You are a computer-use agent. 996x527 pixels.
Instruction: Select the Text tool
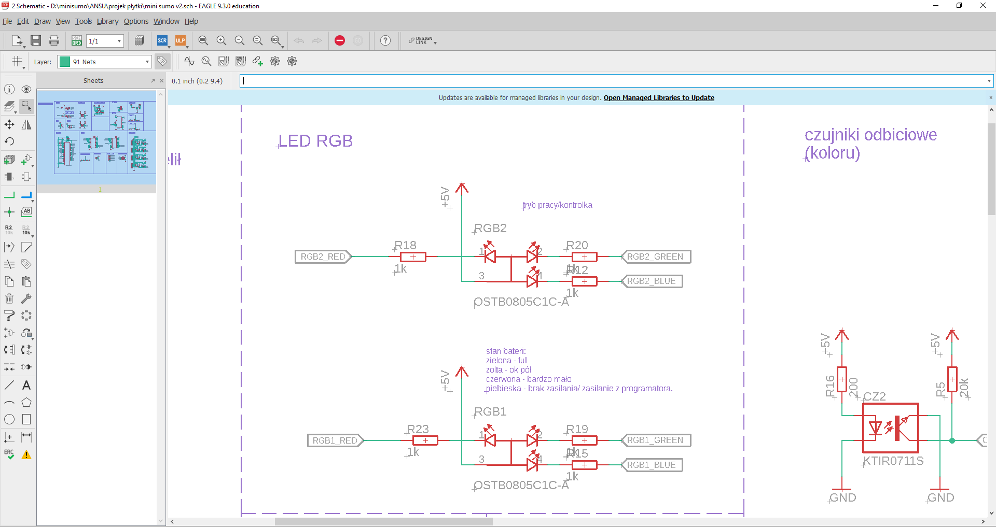pyautogui.click(x=26, y=386)
